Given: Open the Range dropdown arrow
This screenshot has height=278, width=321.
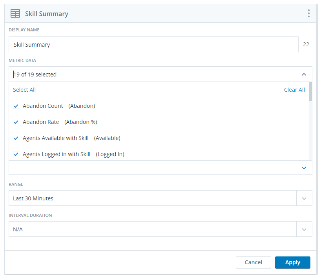Looking at the screenshot, I should point(304,198).
